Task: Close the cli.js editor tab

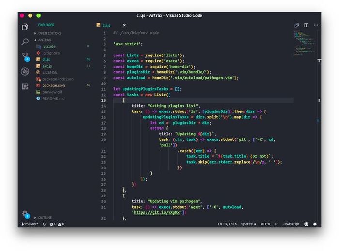Action: coord(124,25)
